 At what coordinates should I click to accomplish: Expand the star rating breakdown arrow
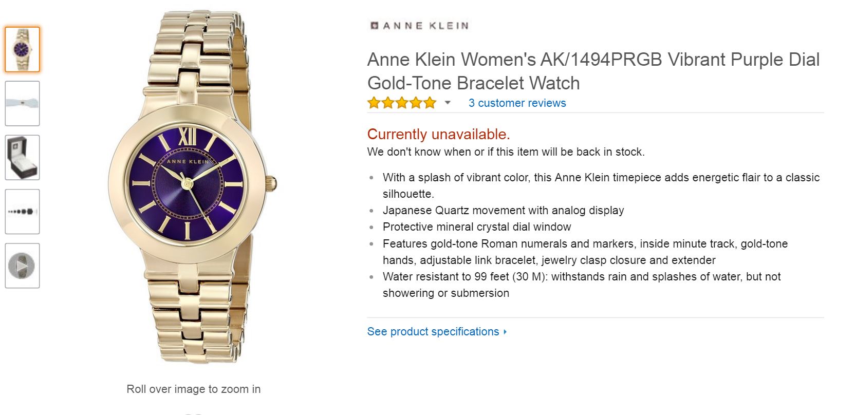tap(448, 103)
